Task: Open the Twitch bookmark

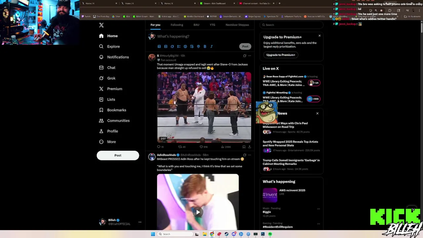Action: [86, 16]
